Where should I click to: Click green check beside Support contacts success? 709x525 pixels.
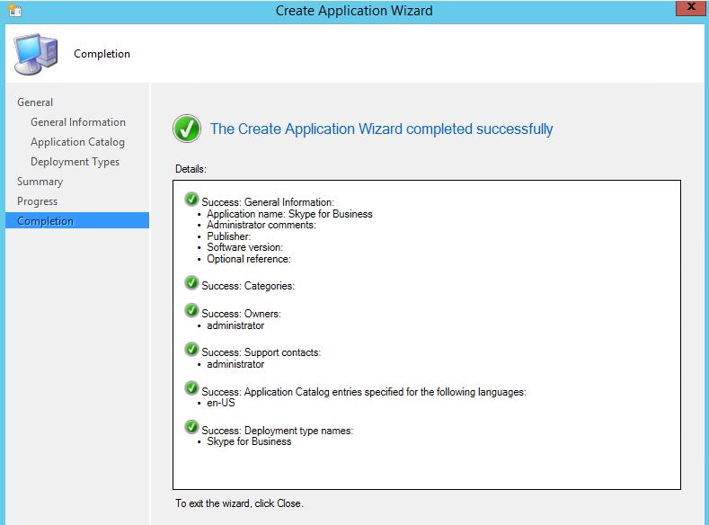[x=191, y=350]
